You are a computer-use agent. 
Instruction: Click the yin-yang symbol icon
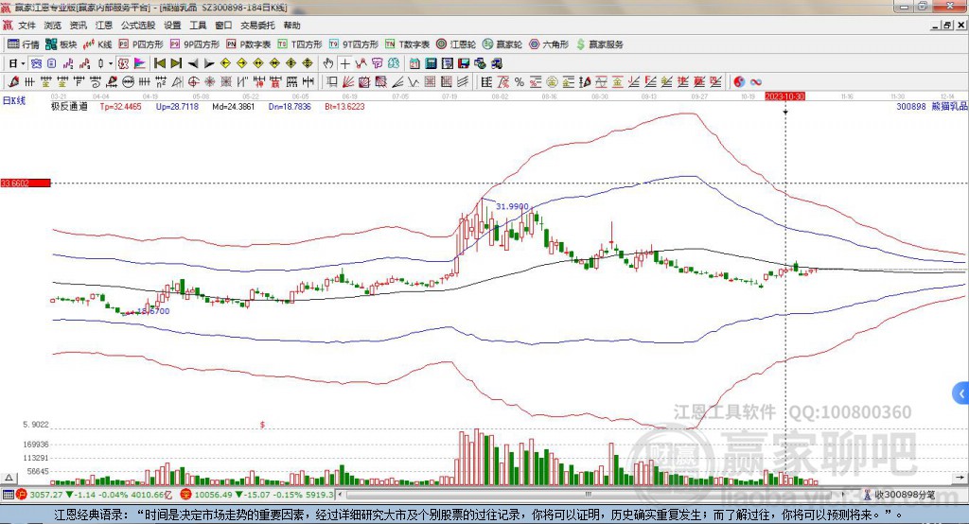738,81
